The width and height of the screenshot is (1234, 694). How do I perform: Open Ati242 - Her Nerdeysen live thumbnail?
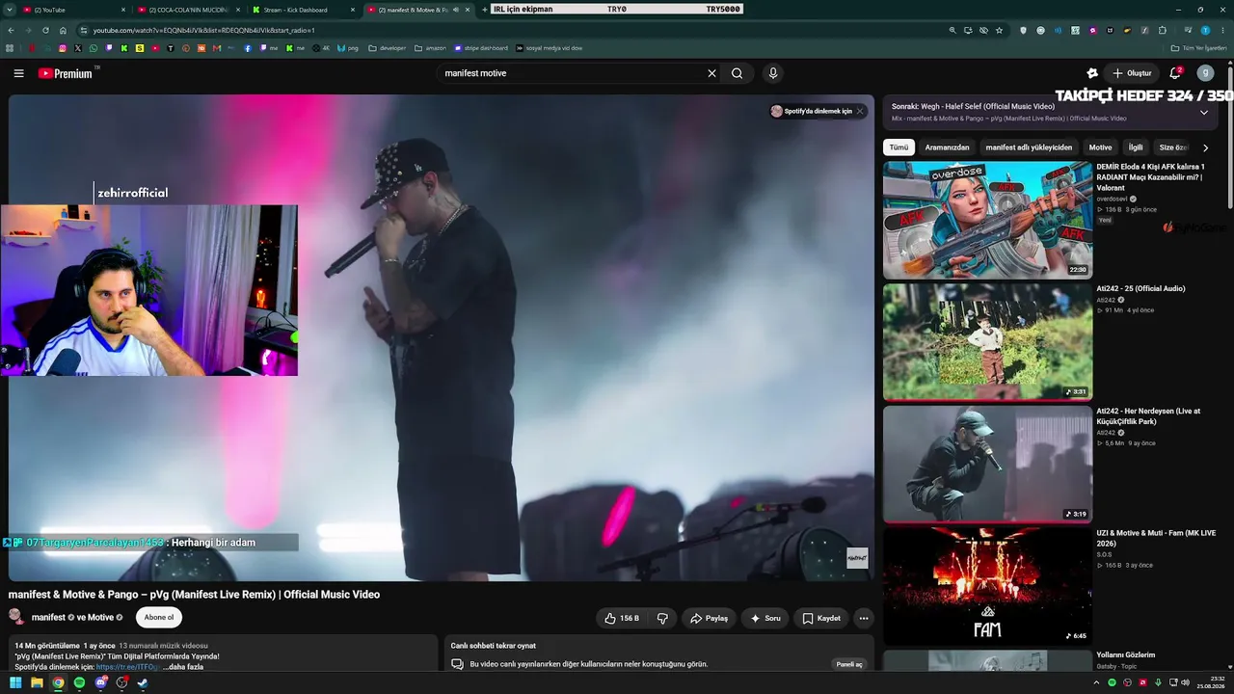[987, 464]
